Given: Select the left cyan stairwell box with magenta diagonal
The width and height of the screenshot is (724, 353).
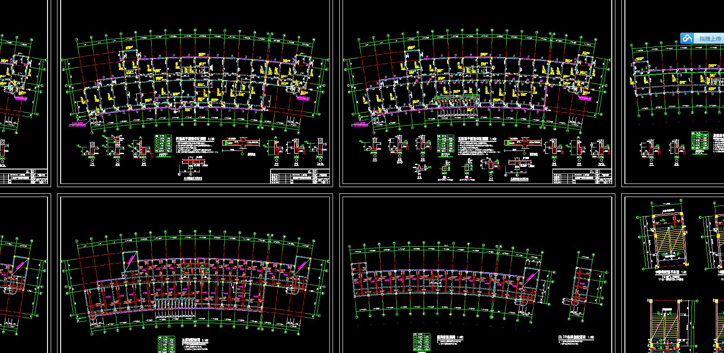Looking at the screenshot, I should 130,261.
